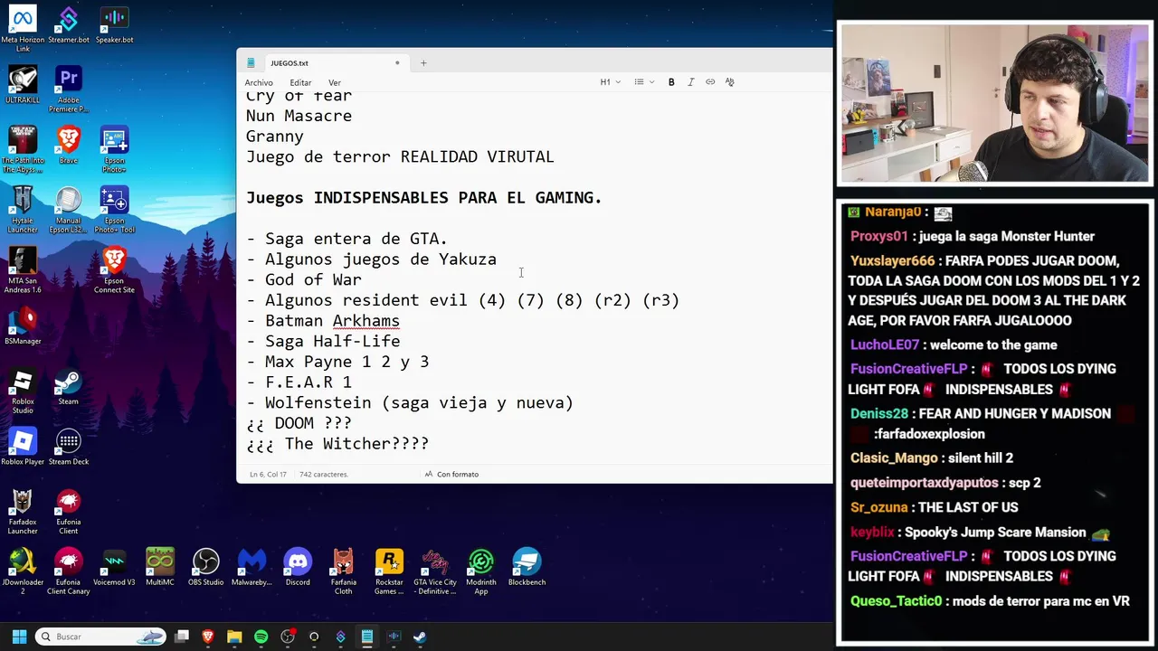Open the Steam desktop shortcut
Viewport: 1158px width, 651px height.
(x=68, y=387)
